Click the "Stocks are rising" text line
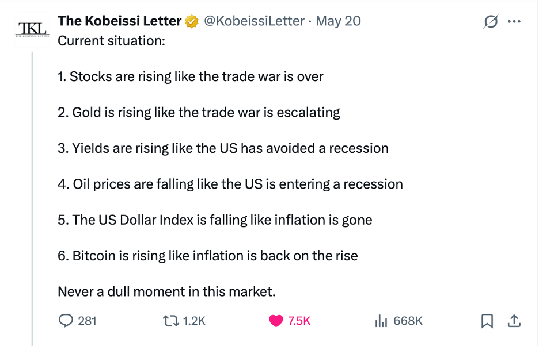 pos(191,76)
